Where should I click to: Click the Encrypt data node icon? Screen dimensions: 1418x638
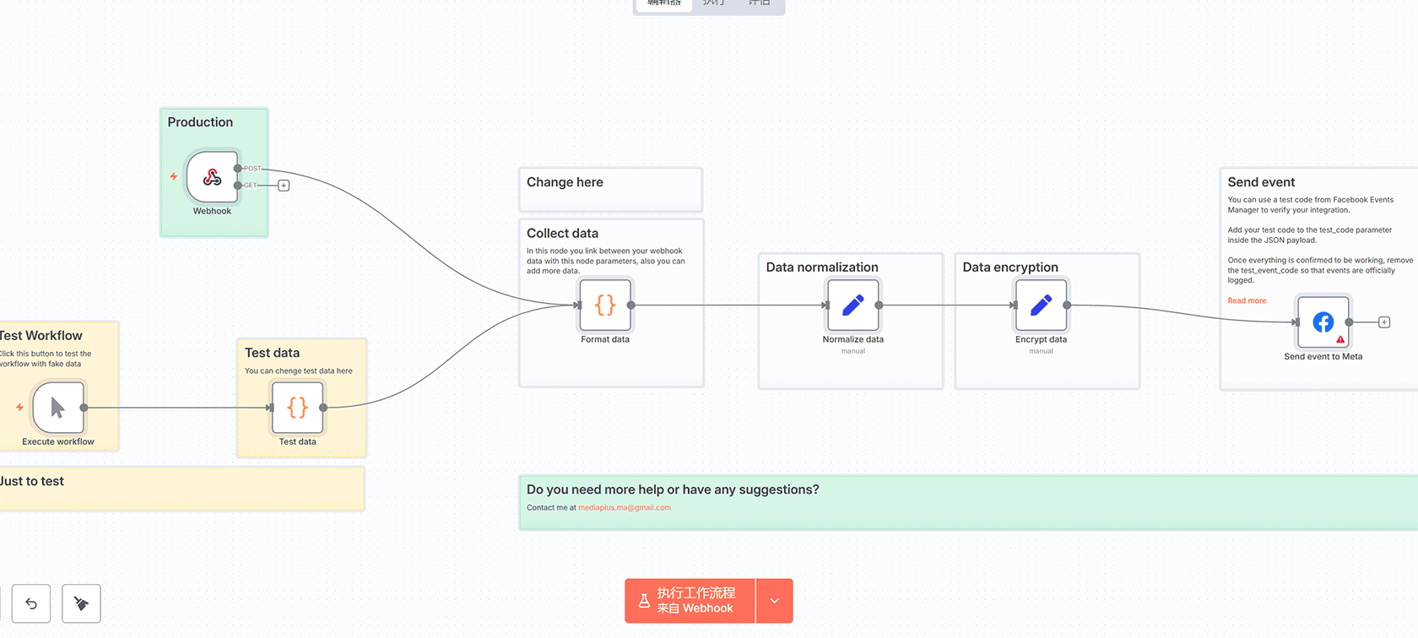[x=1041, y=305]
